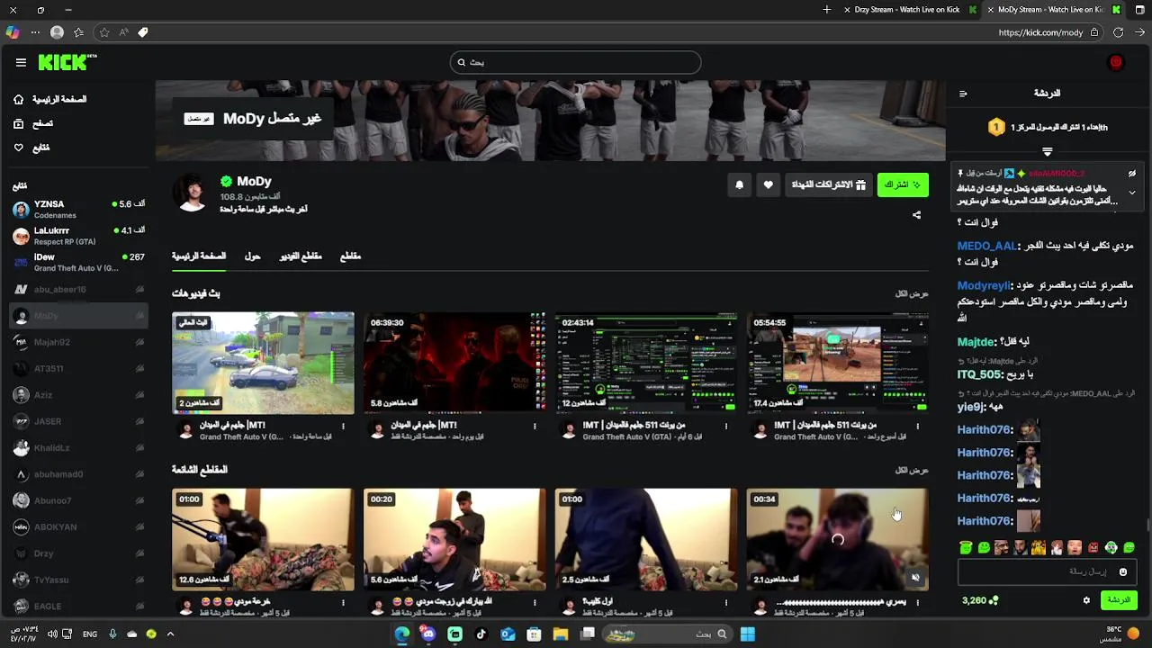
Task: Open the emoji picker in chat input
Action: (1122, 571)
